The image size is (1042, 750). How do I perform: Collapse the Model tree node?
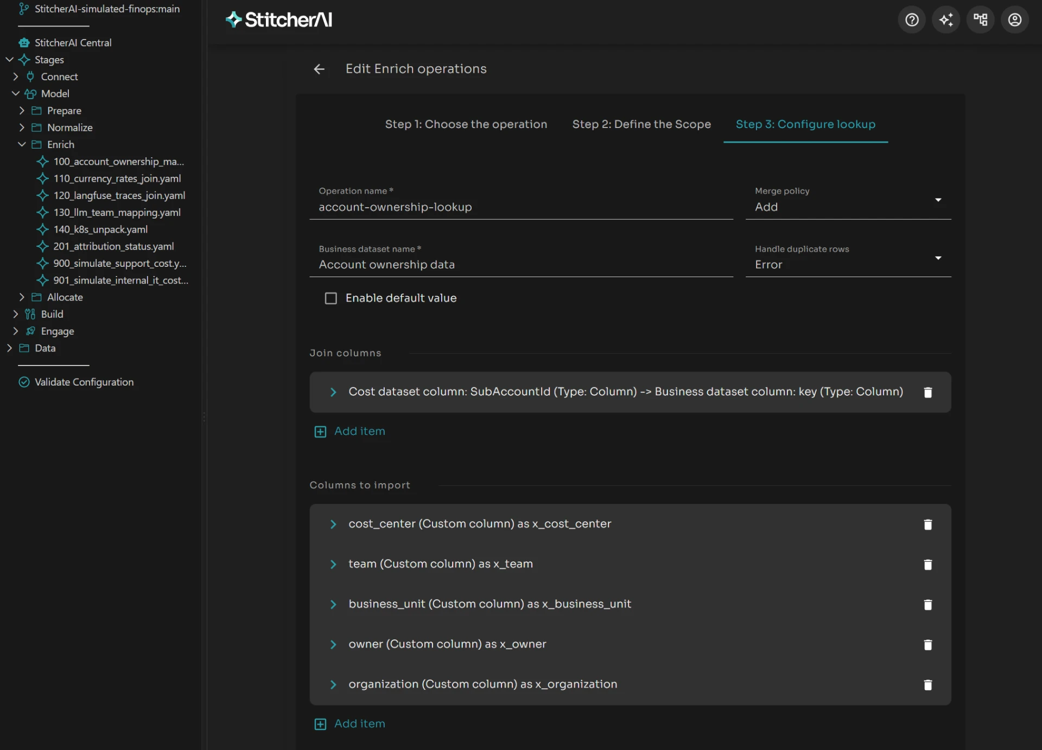[x=16, y=94]
